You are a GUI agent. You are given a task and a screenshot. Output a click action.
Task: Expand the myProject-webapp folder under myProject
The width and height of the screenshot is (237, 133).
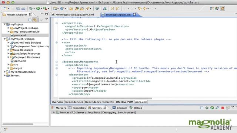(9, 28)
